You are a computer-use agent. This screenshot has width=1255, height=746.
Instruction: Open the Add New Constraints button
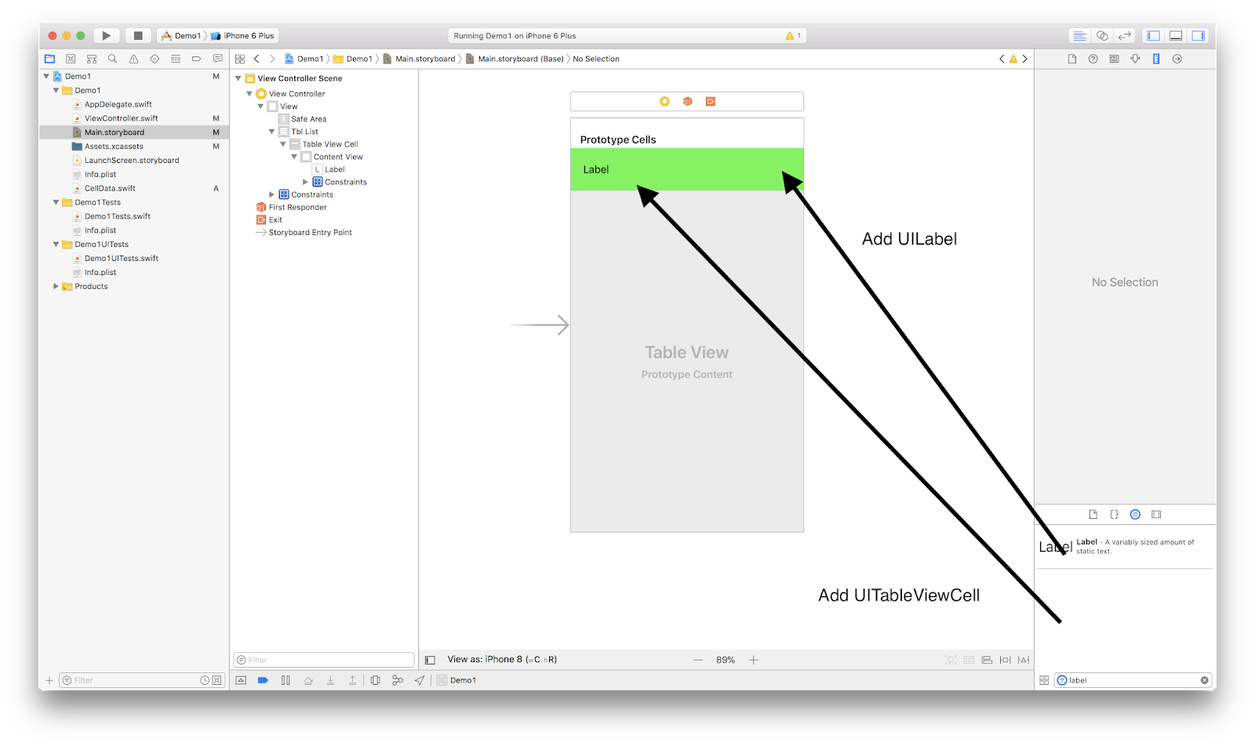[x=1006, y=660]
